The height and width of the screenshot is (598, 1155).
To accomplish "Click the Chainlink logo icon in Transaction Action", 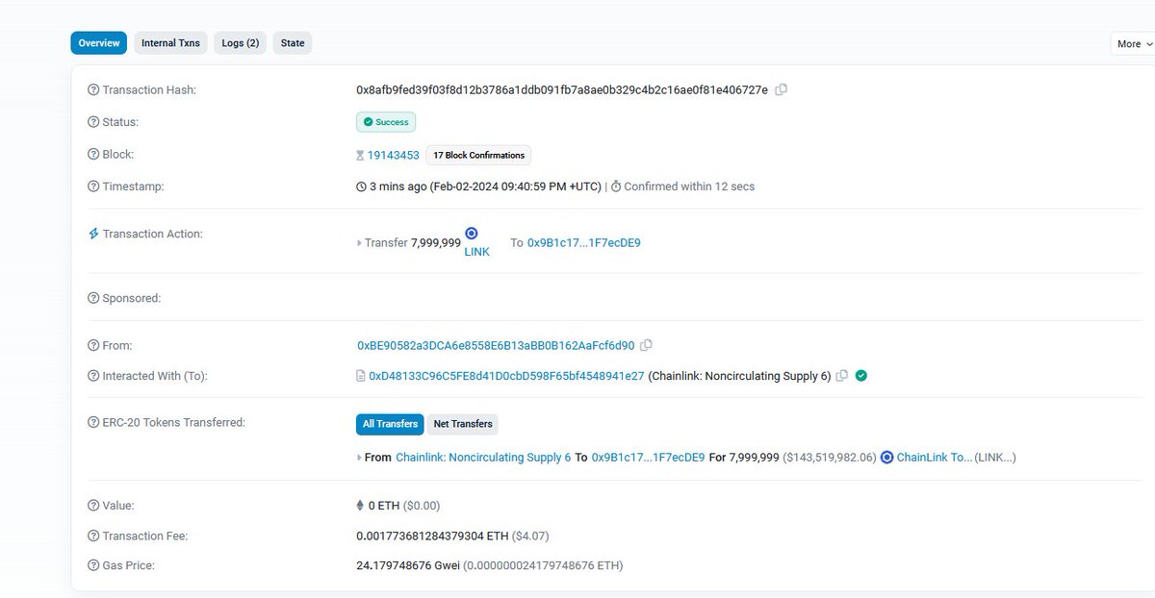I will pos(472,234).
